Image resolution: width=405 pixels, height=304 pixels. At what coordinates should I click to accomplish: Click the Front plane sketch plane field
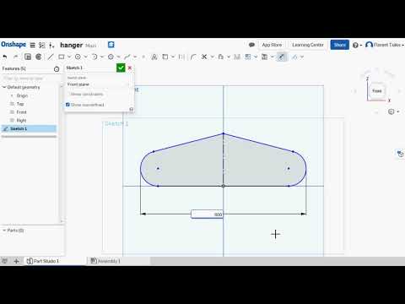(x=98, y=84)
